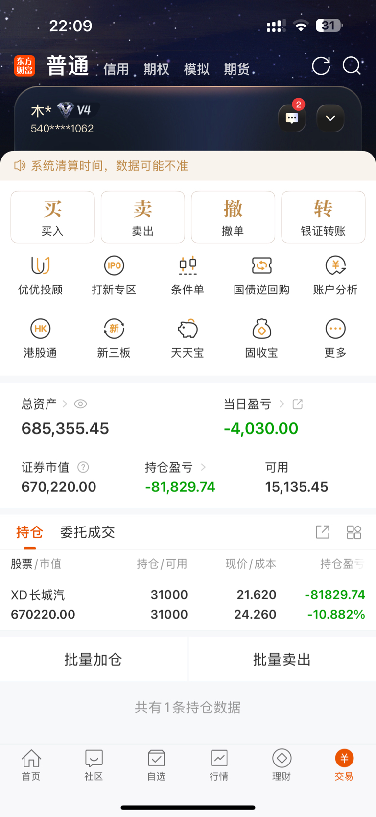
Task: Expand 总资产 details arrow
Action: pos(65,404)
